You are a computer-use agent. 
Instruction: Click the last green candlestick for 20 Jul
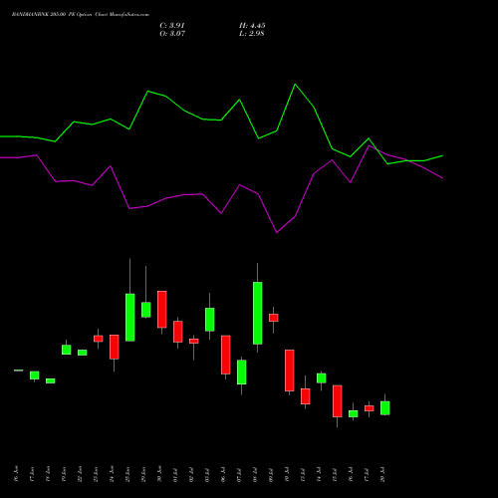click(384, 408)
